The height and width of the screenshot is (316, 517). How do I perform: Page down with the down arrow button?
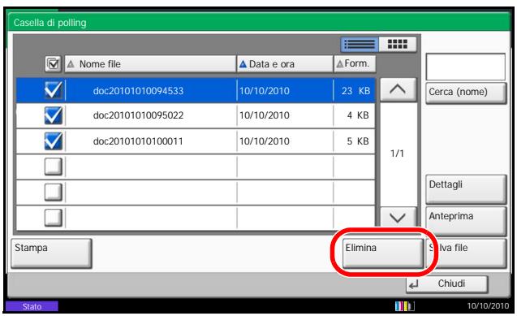(398, 218)
